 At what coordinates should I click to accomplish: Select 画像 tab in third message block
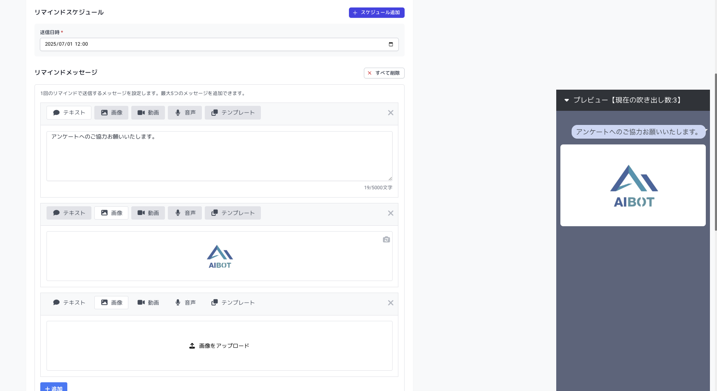(x=111, y=303)
